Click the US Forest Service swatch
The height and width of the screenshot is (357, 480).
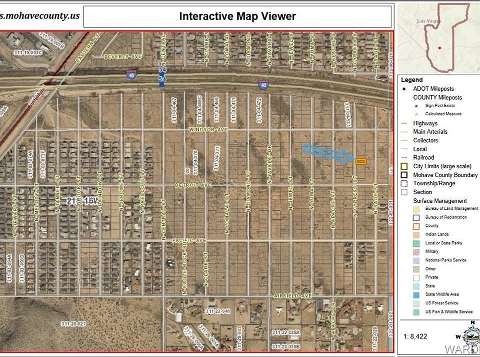(416, 304)
